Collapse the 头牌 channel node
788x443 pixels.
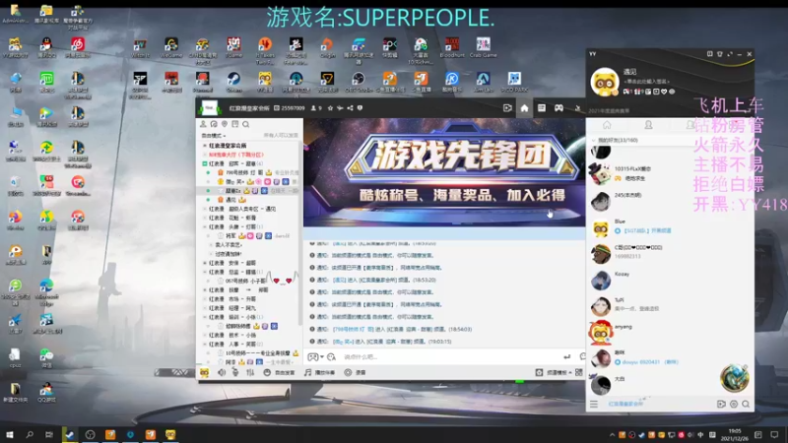click(x=205, y=227)
